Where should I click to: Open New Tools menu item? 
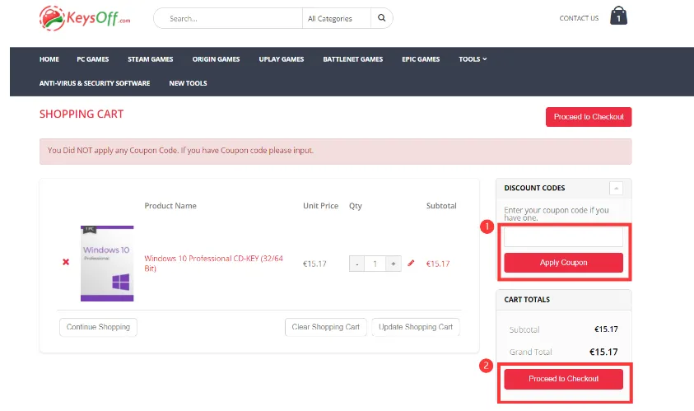[188, 83]
